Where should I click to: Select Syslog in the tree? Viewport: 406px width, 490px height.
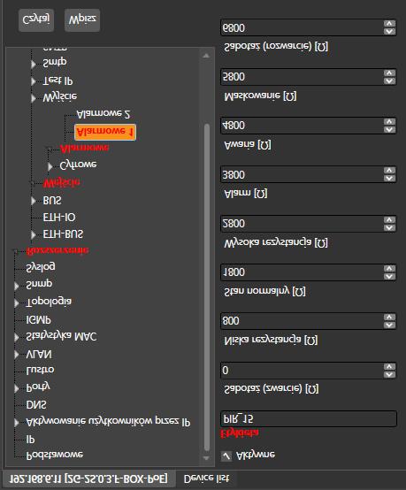tap(41, 267)
